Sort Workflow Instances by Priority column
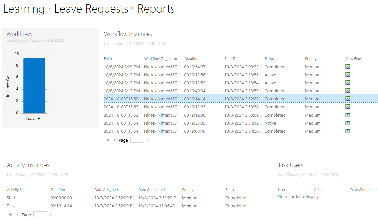This screenshot has height=220, width=378. pyautogui.click(x=311, y=59)
